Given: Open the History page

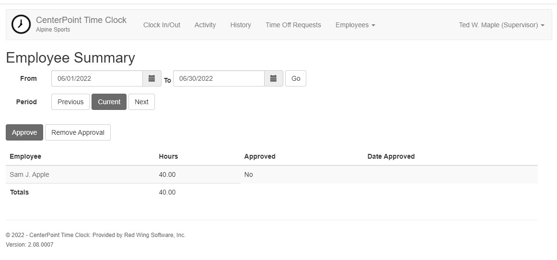Looking at the screenshot, I should pyautogui.click(x=241, y=25).
